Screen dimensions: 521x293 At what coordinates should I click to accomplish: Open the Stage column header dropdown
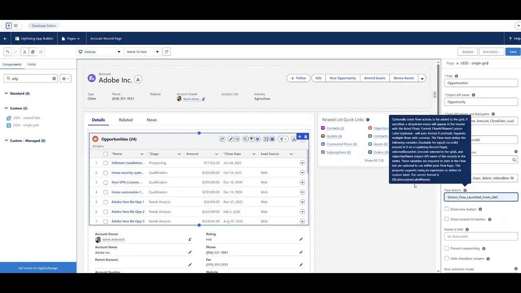179,154
